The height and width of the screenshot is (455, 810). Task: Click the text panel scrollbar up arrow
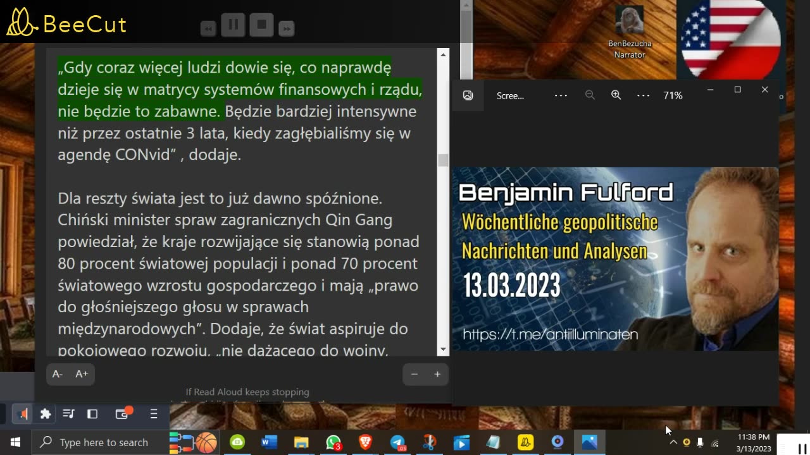(x=443, y=55)
